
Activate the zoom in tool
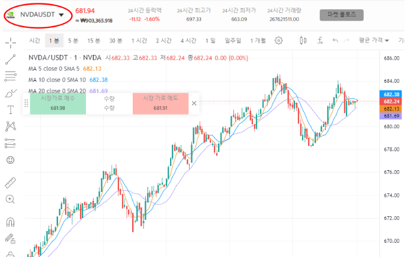click(x=10, y=199)
